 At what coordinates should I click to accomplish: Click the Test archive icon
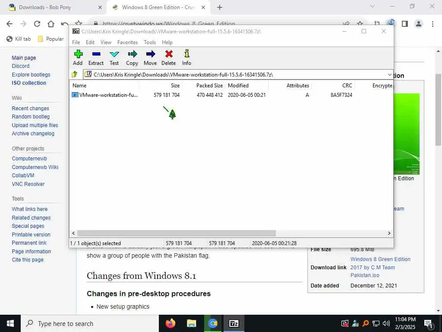coord(114,54)
